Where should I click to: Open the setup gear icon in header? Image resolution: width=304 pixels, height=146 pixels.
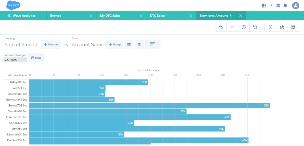(278, 6)
